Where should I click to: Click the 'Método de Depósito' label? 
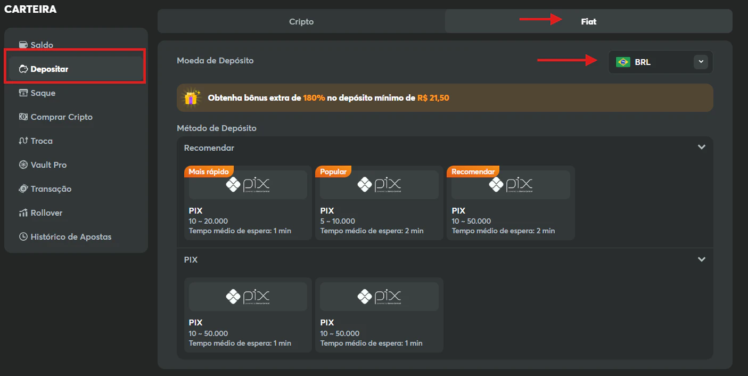coord(217,128)
